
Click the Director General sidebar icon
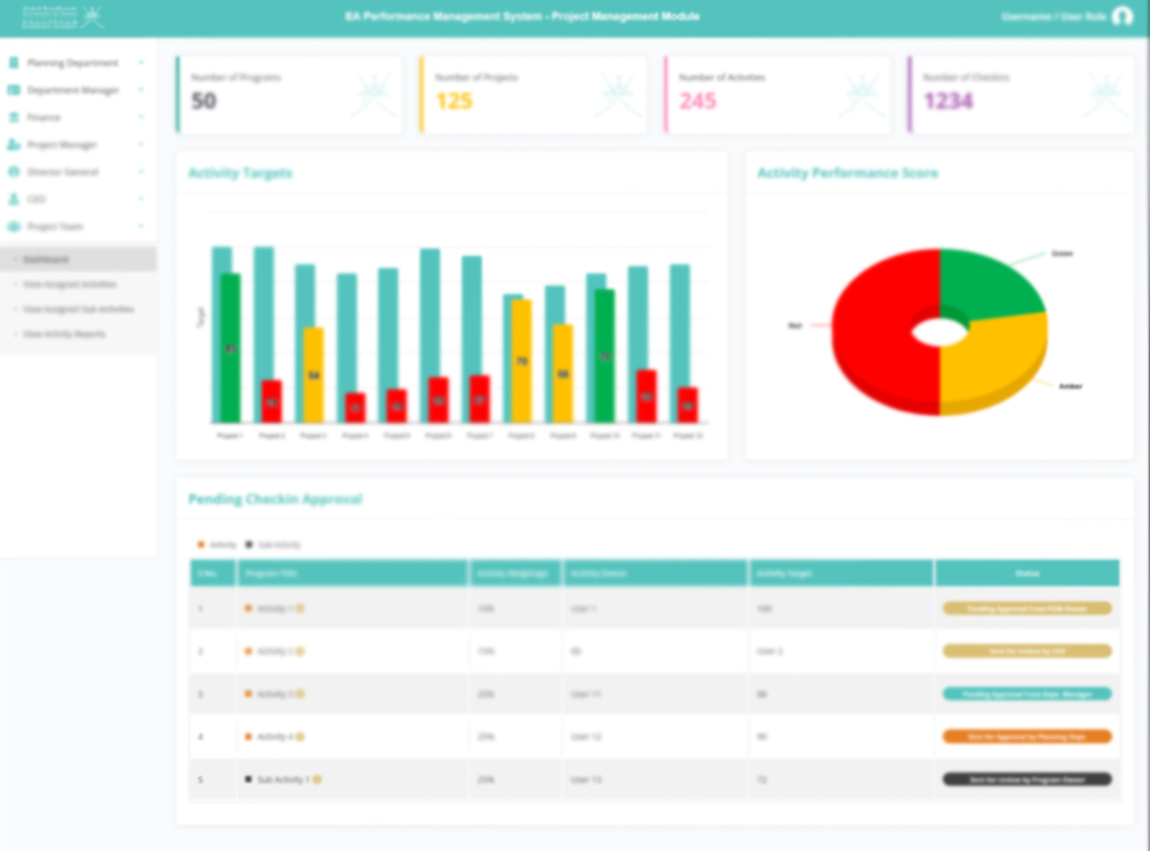tap(13, 172)
